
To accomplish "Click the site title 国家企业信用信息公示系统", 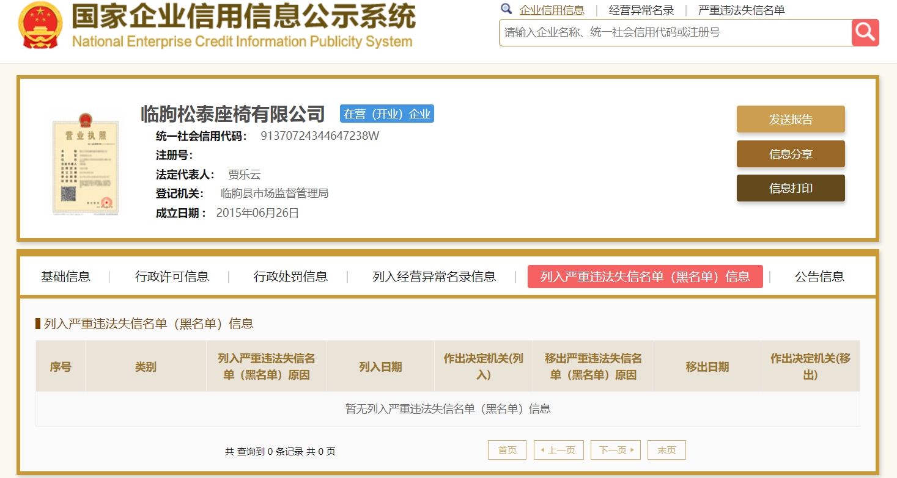I will pyautogui.click(x=244, y=16).
